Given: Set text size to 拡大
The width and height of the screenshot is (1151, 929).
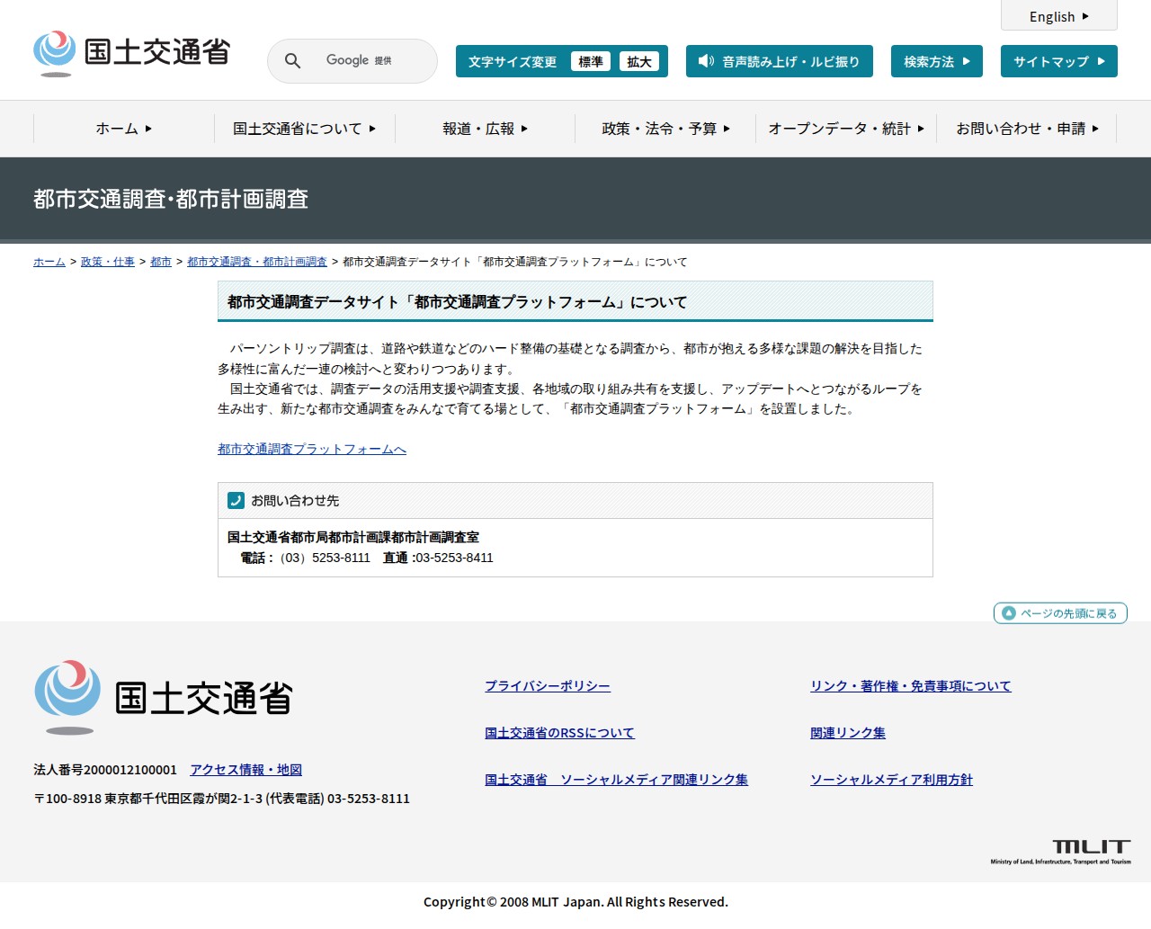Looking at the screenshot, I should 638,61.
